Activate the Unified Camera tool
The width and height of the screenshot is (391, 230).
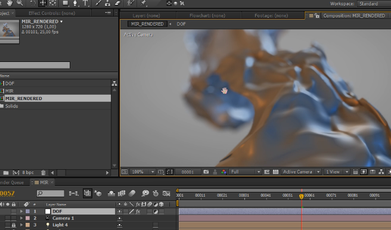[43, 3]
